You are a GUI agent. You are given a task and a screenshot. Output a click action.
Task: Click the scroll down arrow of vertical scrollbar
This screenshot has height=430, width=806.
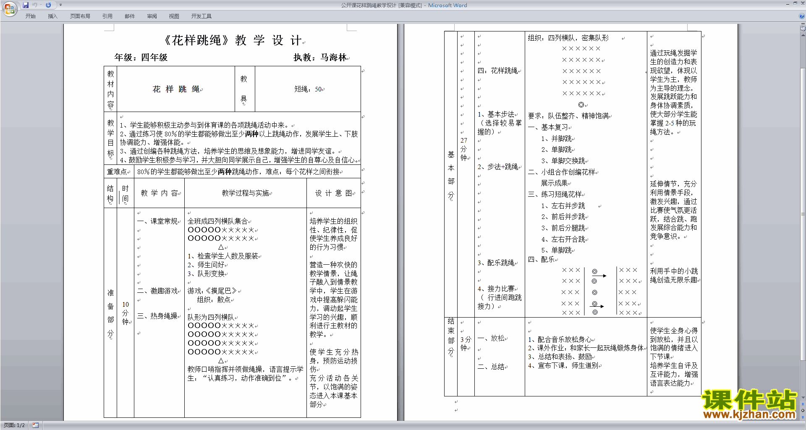pos(803,398)
